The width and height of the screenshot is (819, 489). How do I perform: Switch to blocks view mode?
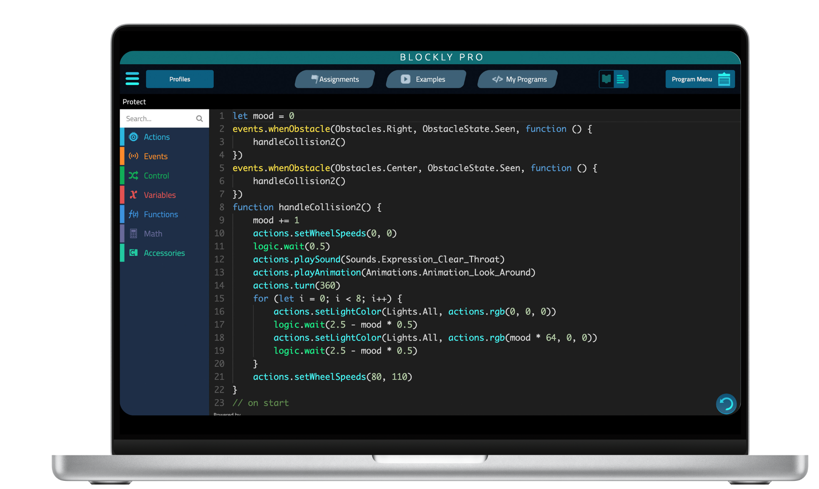(x=606, y=79)
